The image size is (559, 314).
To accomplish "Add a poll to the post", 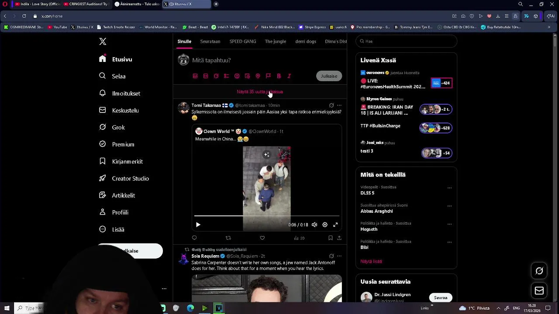I will [226, 76].
